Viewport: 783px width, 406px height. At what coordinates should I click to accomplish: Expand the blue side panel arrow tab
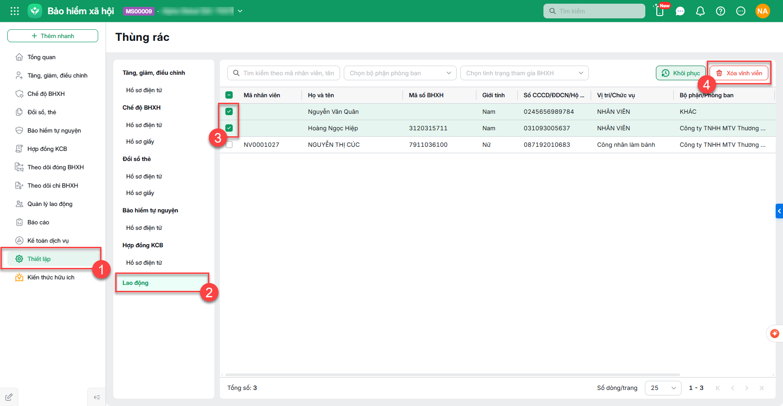pos(779,211)
